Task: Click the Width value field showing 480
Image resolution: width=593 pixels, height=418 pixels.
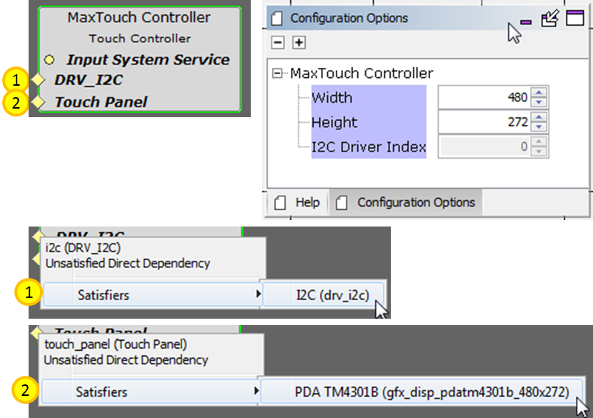Action: 485,98
